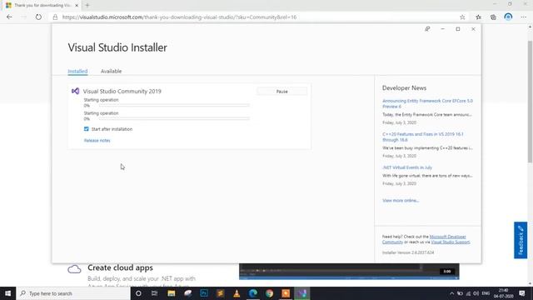Open VLC media player from taskbar
The image size is (533, 300).
click(237, 293)
